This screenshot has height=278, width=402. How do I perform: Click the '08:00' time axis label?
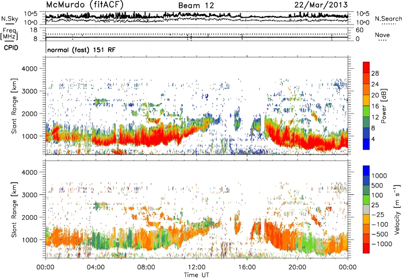tap(146, 267)
